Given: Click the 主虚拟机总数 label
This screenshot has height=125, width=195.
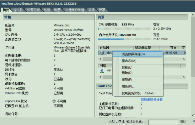Looking at the screenshot, I should pos(109,104).
